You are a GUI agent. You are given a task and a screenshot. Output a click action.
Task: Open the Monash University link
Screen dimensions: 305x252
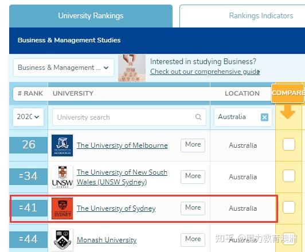coord(107,240)
